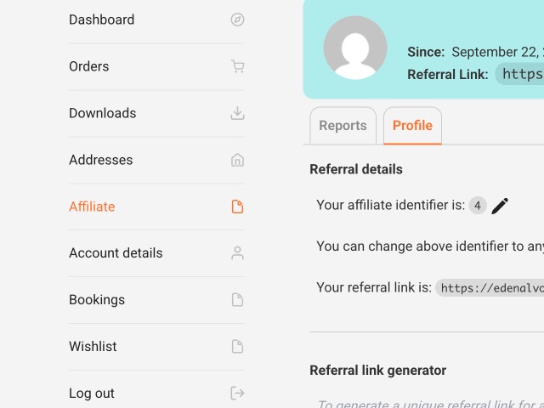Image resolution: width=544 pixels, height=408 pixels.
Task: Click the logout arrow icon
Action: coord(237,393)
